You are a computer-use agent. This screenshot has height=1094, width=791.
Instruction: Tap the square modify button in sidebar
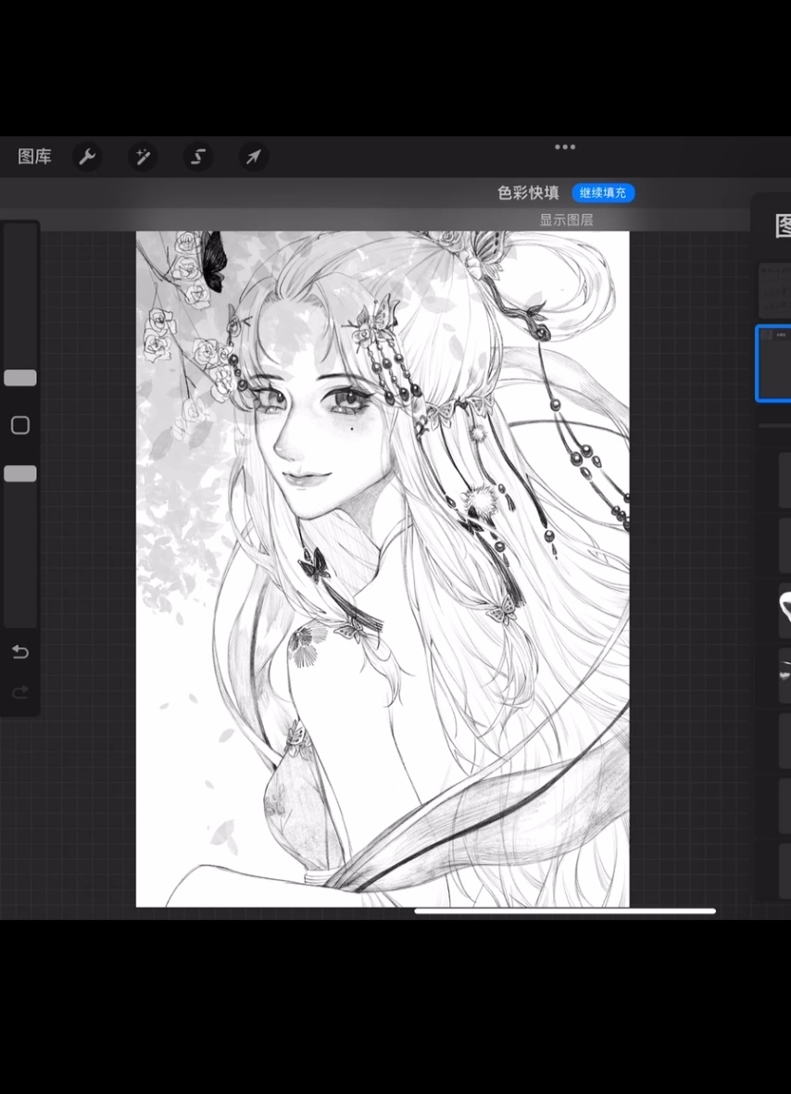(x=20, y=425)
